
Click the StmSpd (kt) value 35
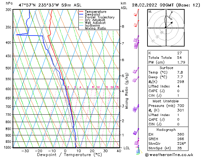point(179,148)
